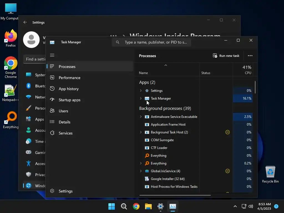Click the Global.IrisService process icon
This screenshot has height=213, width=284.
147,171
